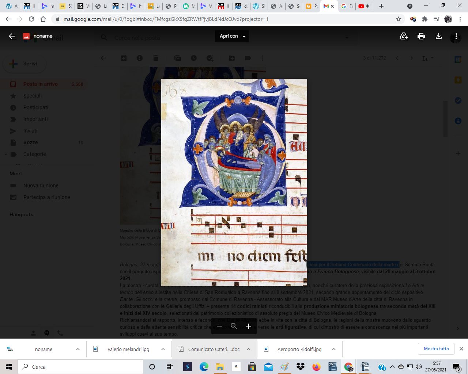Image resolution: width=468 pixels, height=374 pixels.
Task: Reset zoom with the magnifier icon
Action: coord(234,326)
